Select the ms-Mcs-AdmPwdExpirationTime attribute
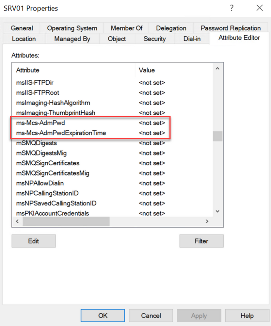The width and height of the screenshot is (271, 326). click(61, 133)
